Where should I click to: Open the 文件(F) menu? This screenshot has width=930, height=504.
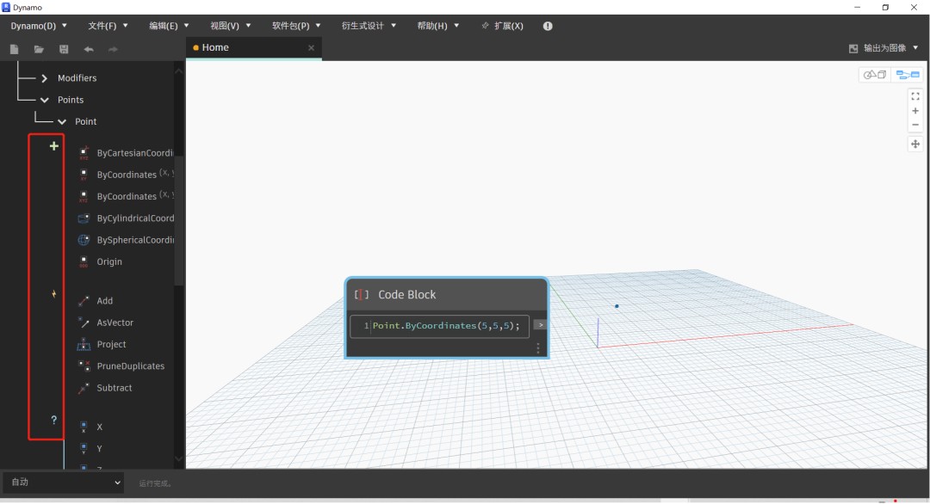pyautogui.click(x=108, y=26)
